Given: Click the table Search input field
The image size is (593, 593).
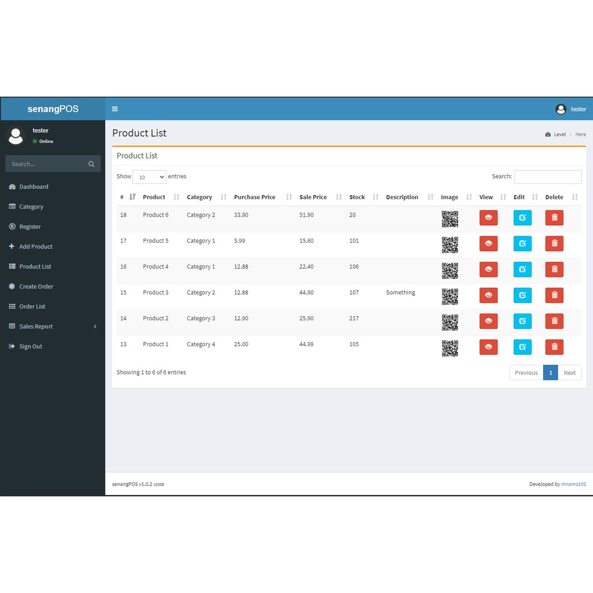Looking at the screenshot, I should 547,177.
